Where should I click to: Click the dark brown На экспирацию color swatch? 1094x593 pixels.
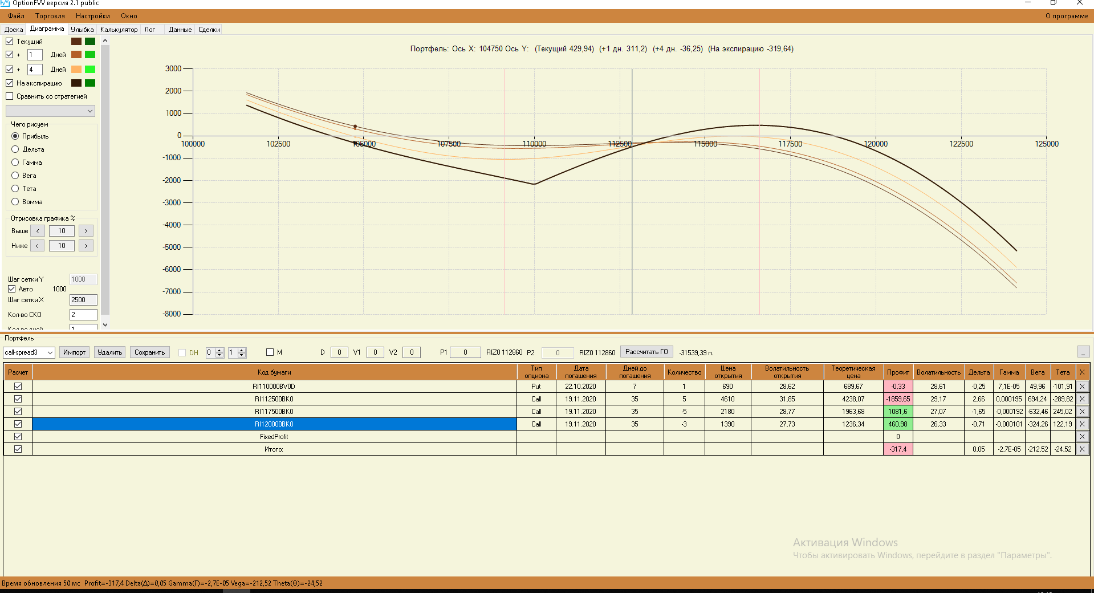[76, 83]
